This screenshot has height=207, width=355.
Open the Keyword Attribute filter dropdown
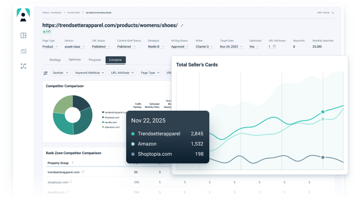pyautogui.click(x=89, y=73)
